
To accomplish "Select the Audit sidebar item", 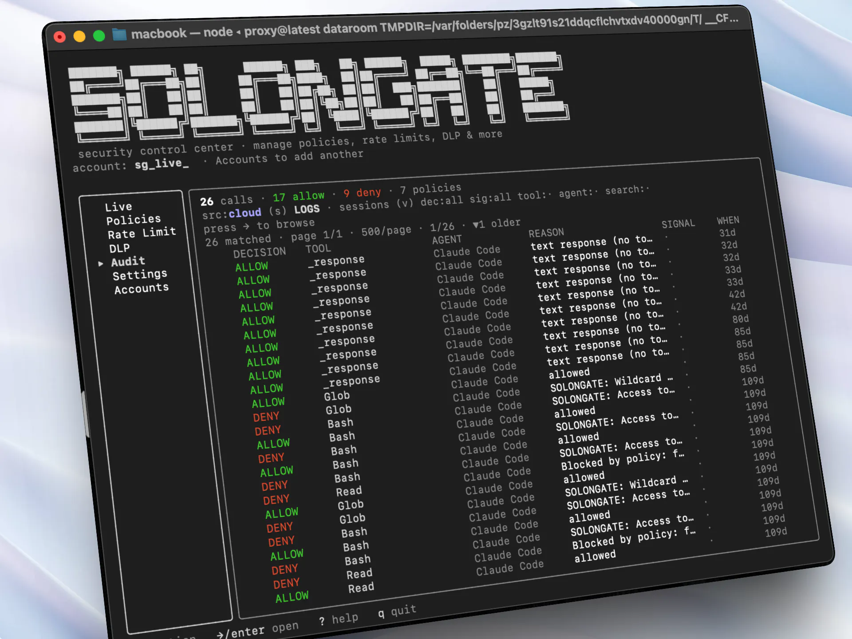I will (128, 262).
